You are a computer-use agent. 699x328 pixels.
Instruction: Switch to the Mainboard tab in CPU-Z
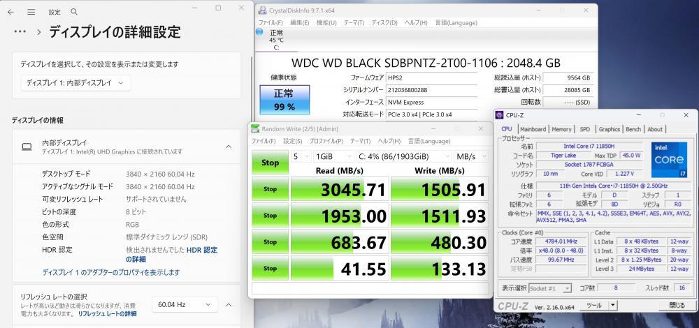point(533,129)
